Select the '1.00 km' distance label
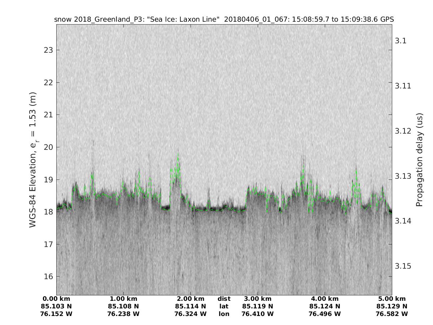 123,299
